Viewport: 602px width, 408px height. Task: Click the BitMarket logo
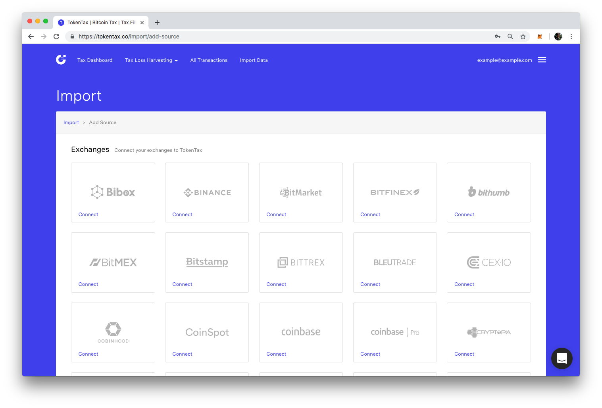click(301, 193)
